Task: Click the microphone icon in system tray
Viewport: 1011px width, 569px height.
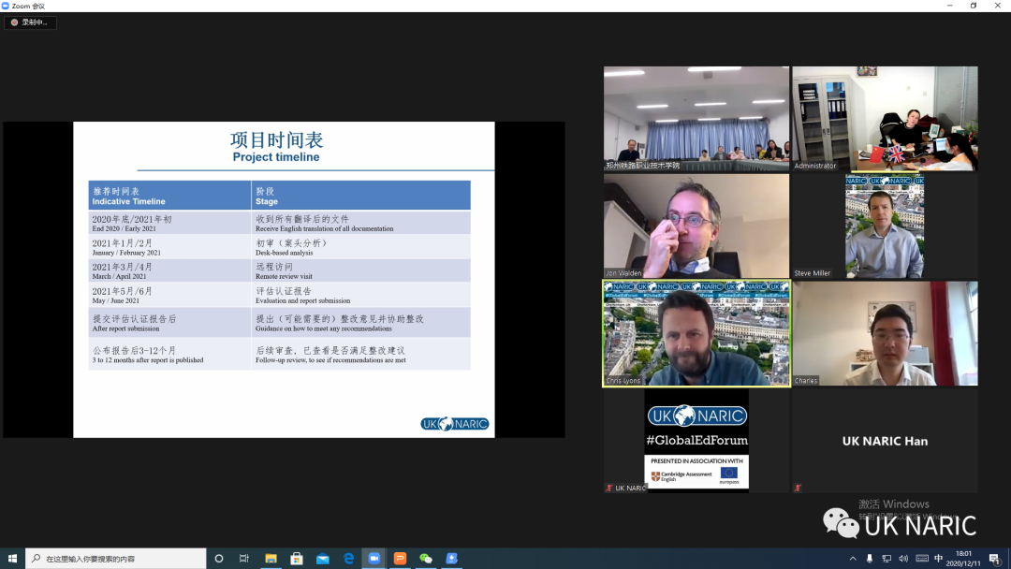Action: (869, 559)
